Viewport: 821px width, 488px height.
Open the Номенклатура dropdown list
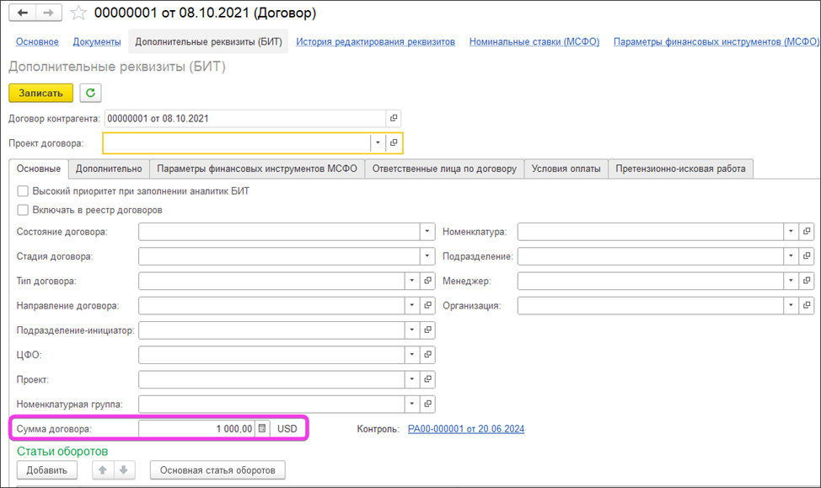[x=790, y=232]
